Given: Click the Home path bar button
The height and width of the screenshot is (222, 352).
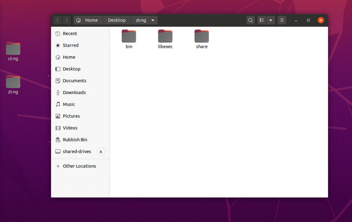Looking at the screenshot, I should 88,20.
